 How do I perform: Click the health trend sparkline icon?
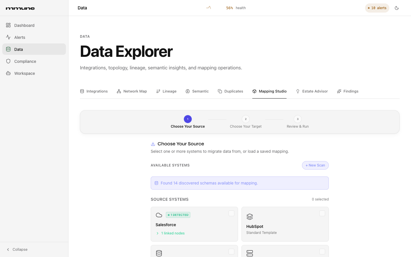(x=209, y=8)
